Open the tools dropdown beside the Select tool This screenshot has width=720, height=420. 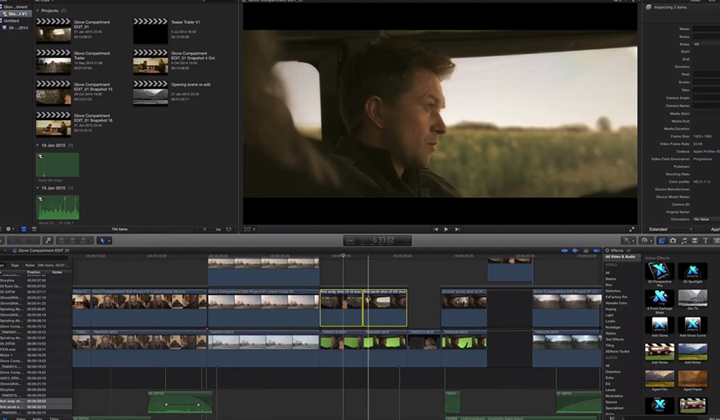(x=109, y=240)
